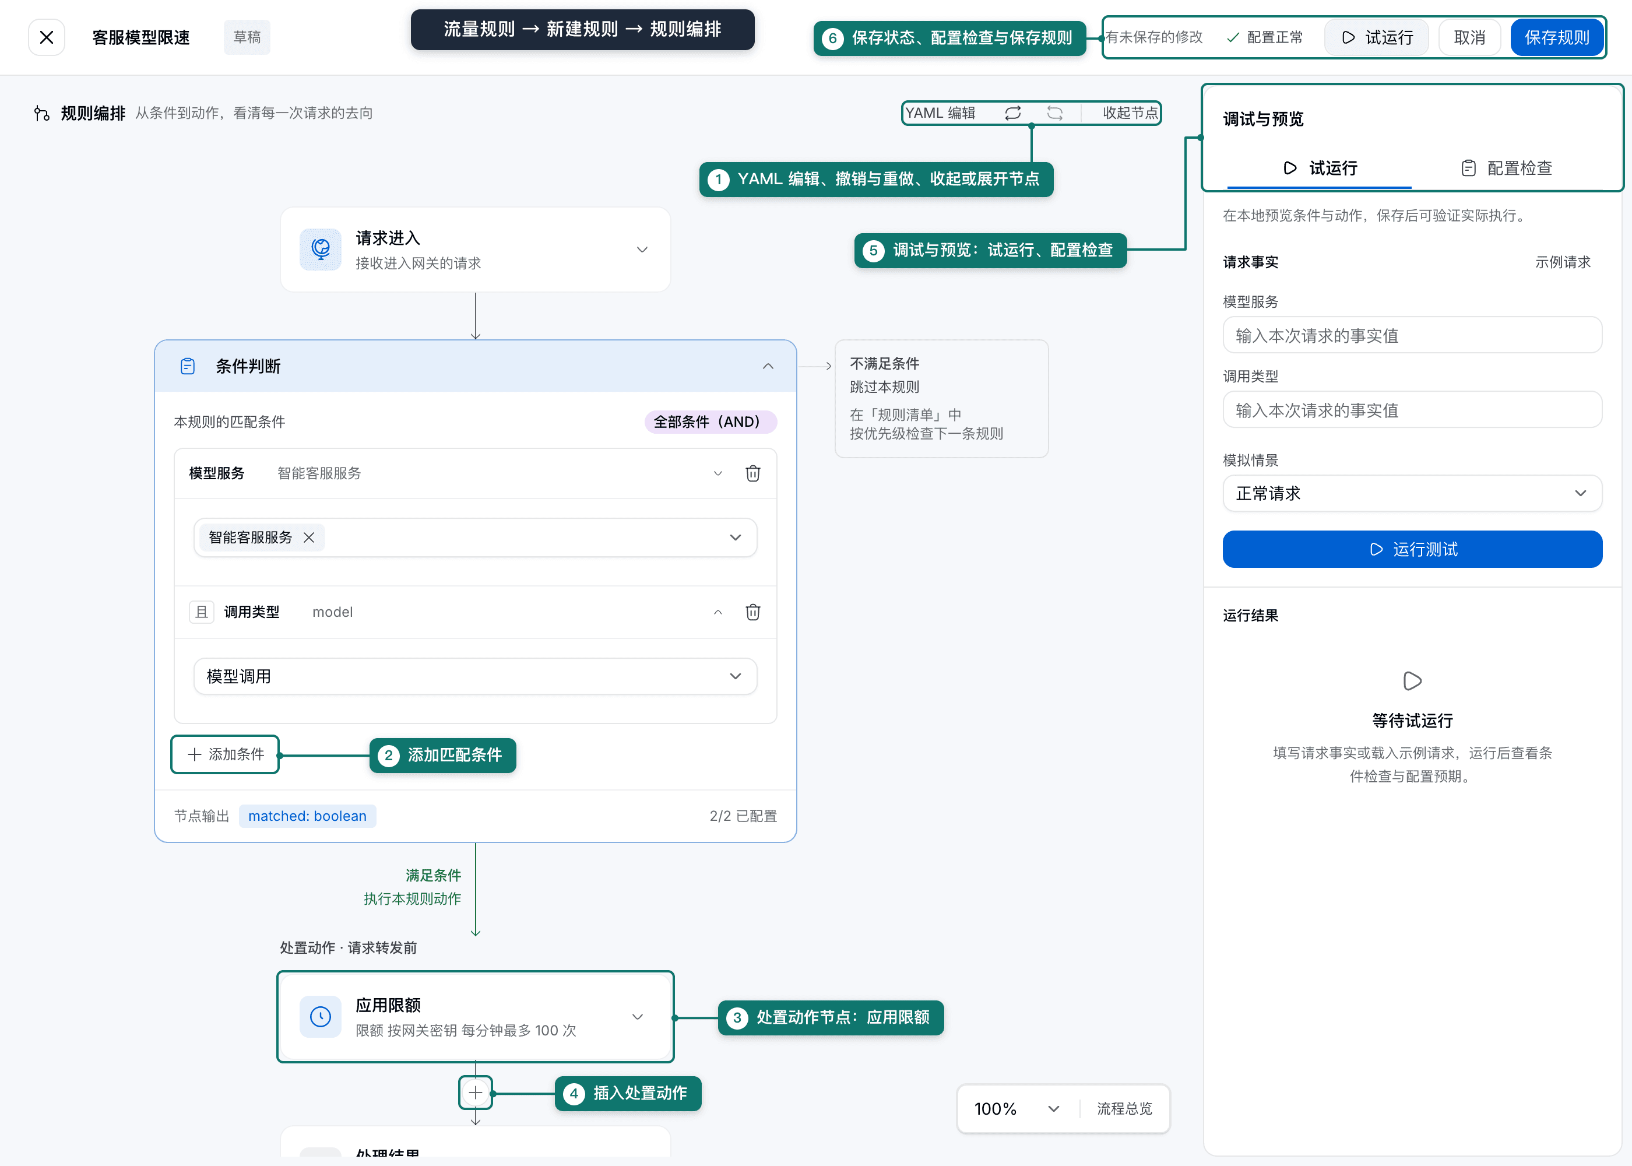Delete the 模型服务 condition with trash icon

coord(753,473)
